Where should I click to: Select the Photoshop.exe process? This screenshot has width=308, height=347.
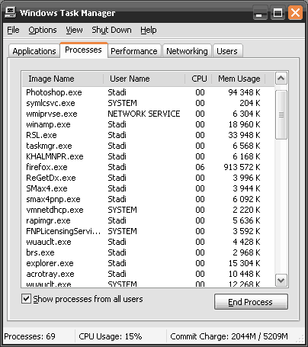click(x=148, y=92)
